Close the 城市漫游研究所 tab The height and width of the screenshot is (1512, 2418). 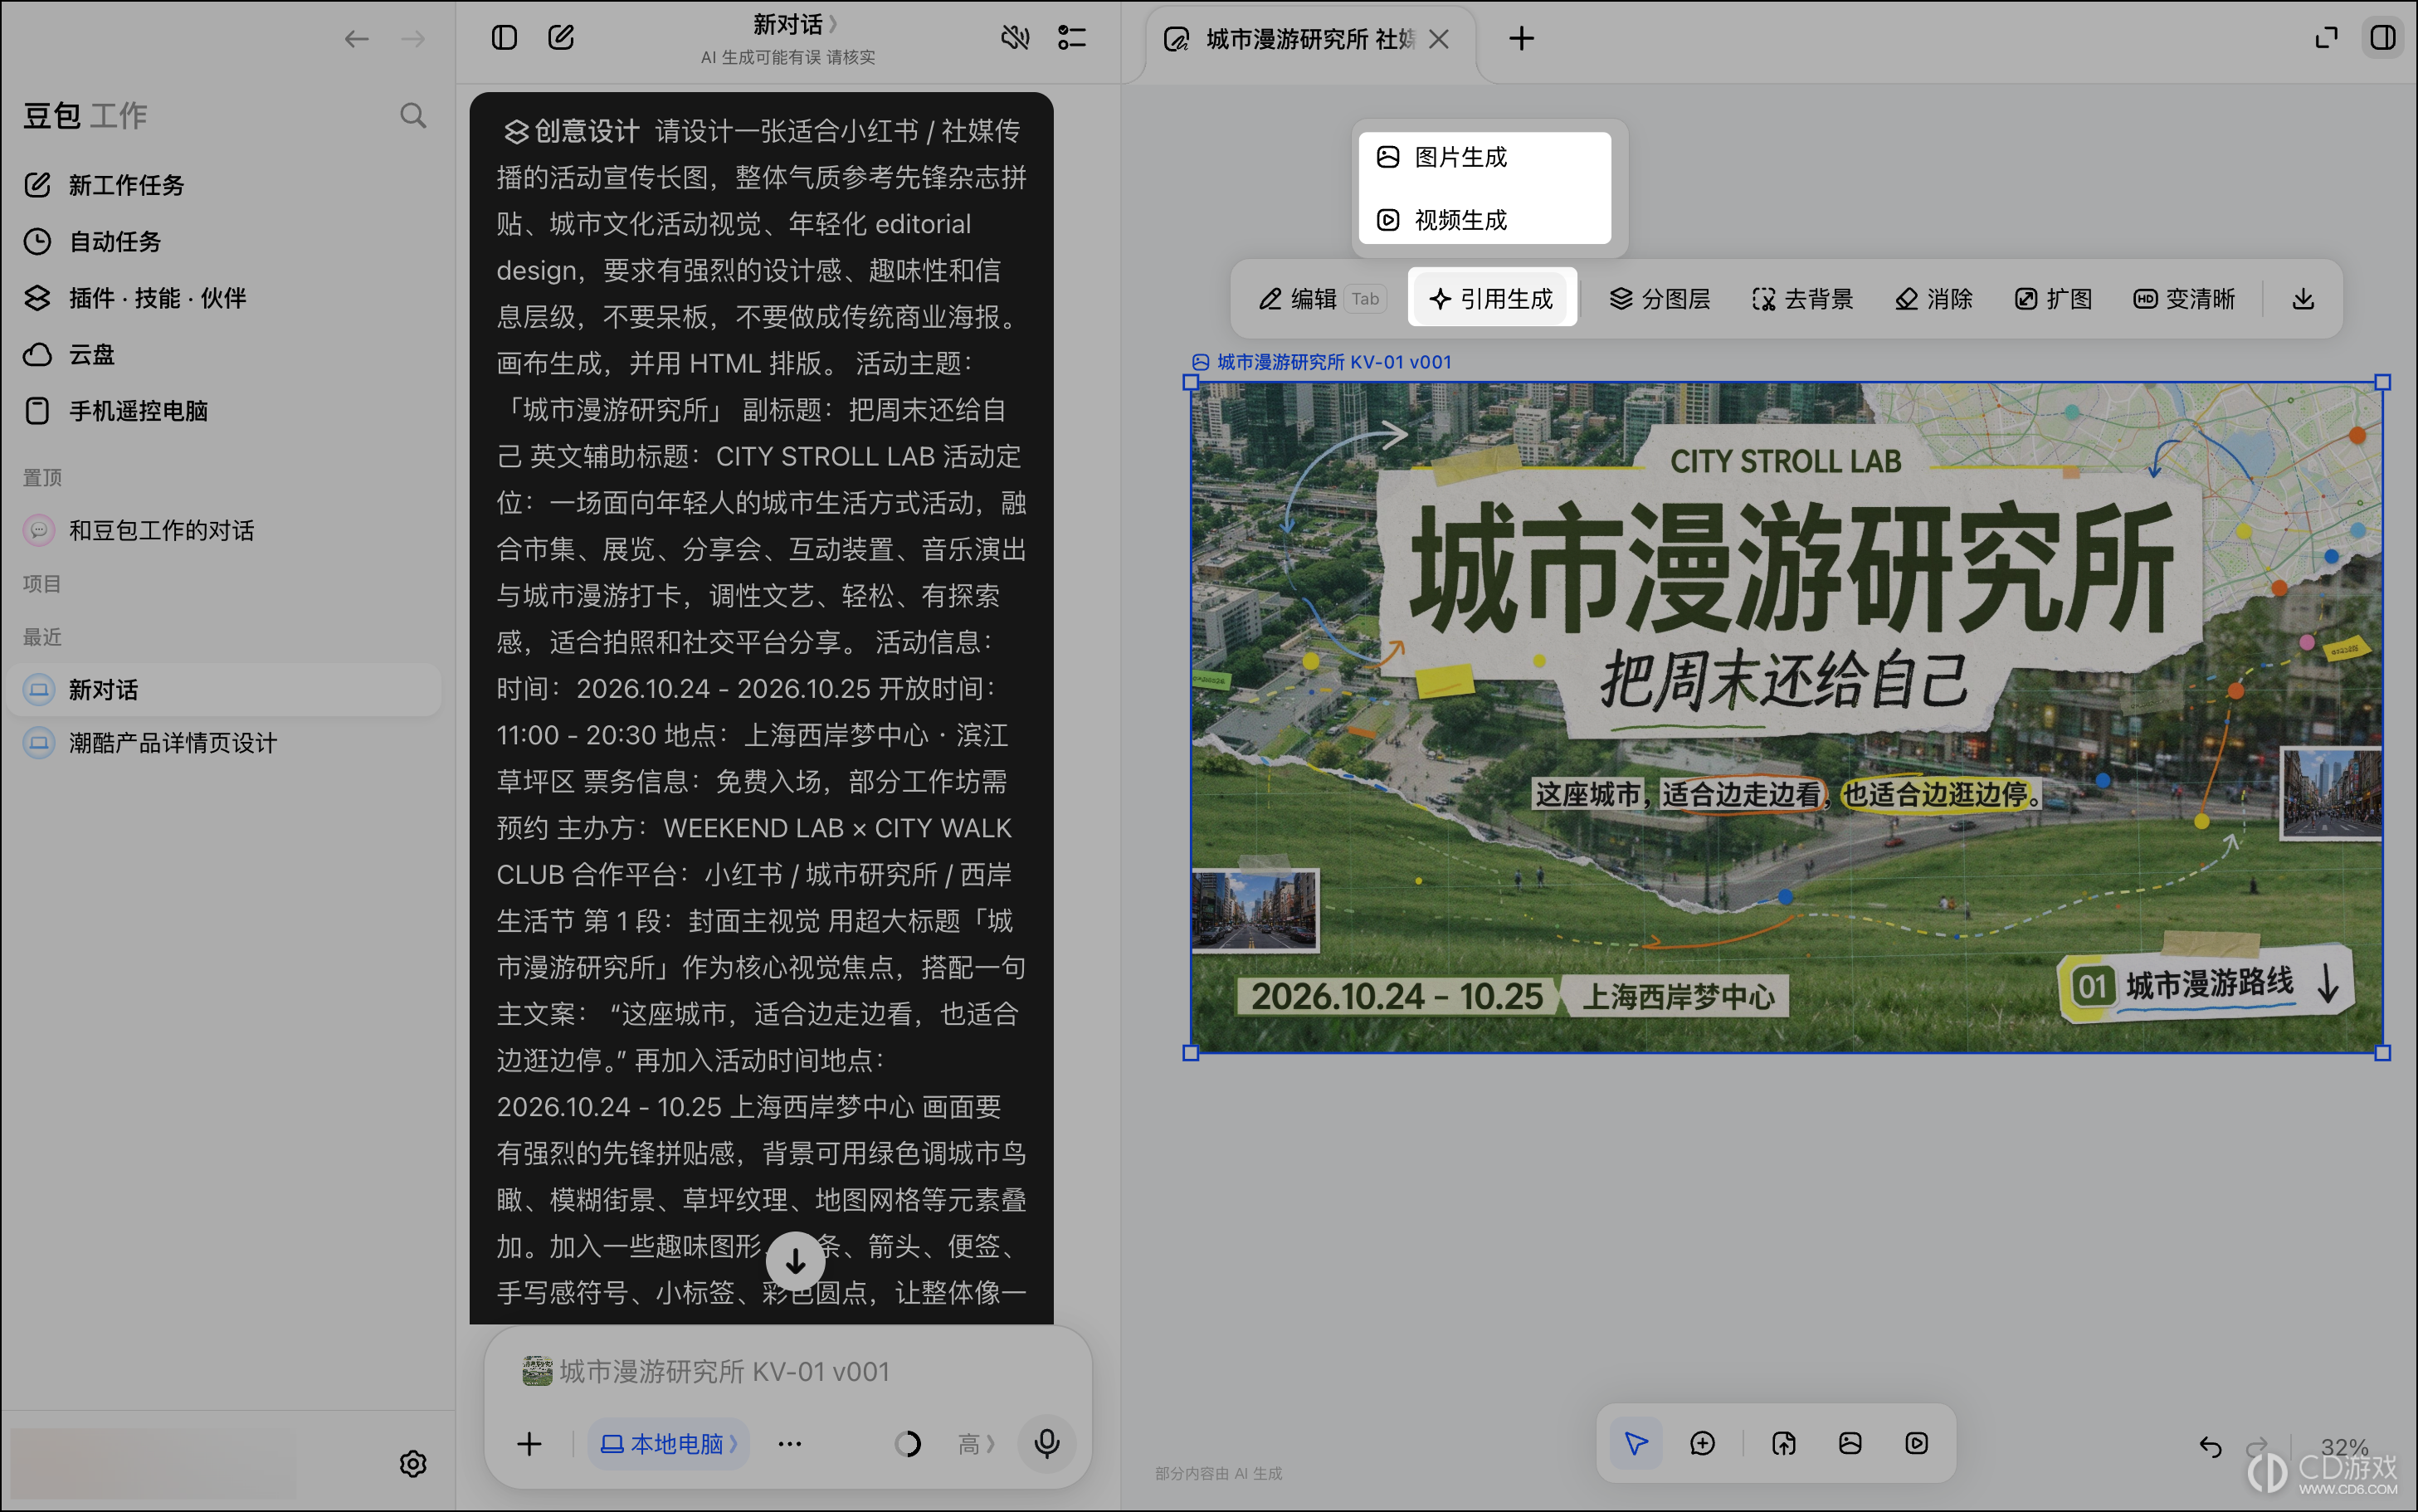(1438, 39)
